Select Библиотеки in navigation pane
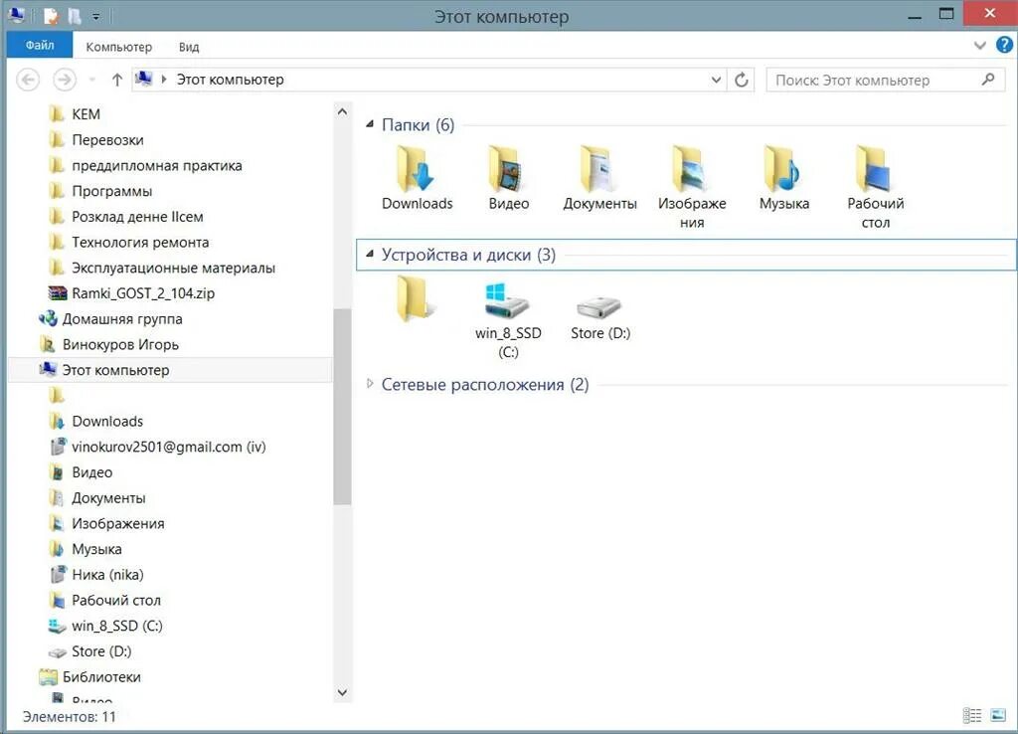Viewport: 1018px width, 734px height. (x=101, y=677)
